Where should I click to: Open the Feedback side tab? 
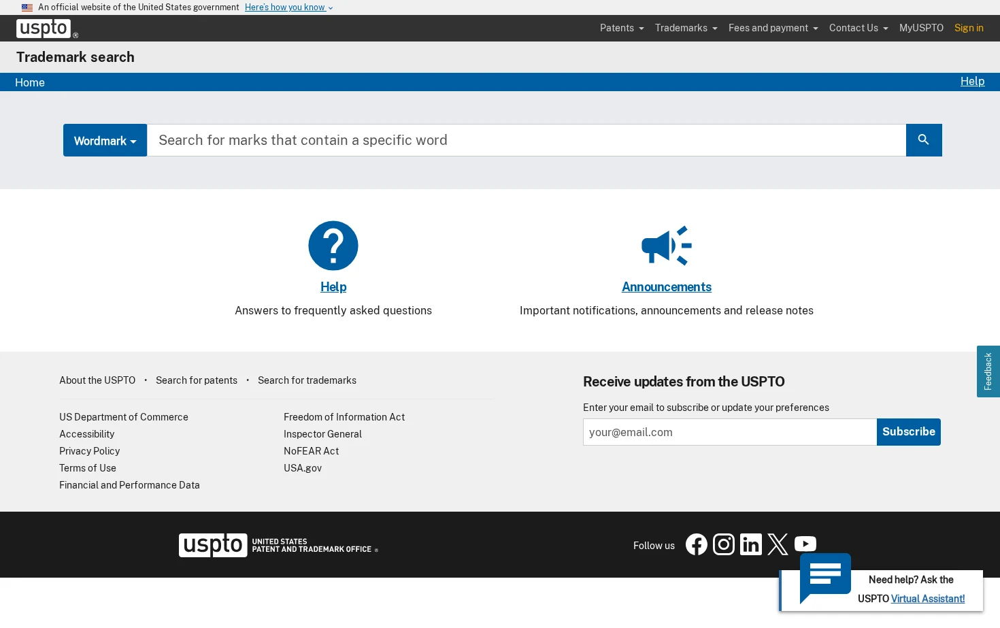[988, 371]
